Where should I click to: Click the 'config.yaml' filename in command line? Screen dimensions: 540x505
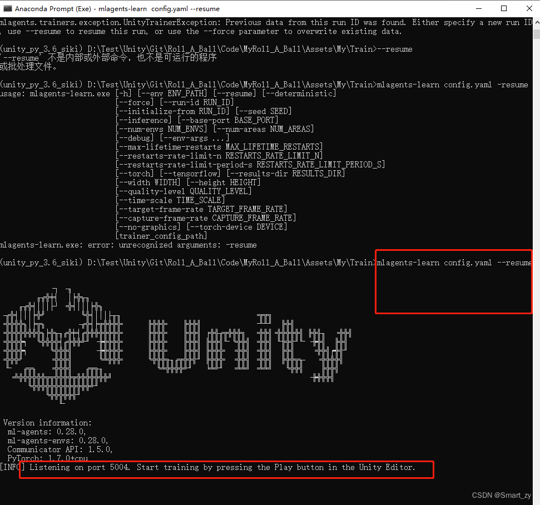coord(469,85)
